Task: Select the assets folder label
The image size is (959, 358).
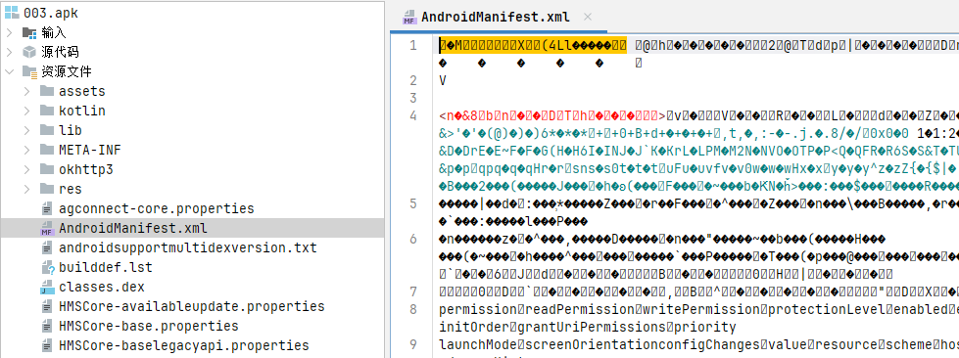Action: (82, 91)
